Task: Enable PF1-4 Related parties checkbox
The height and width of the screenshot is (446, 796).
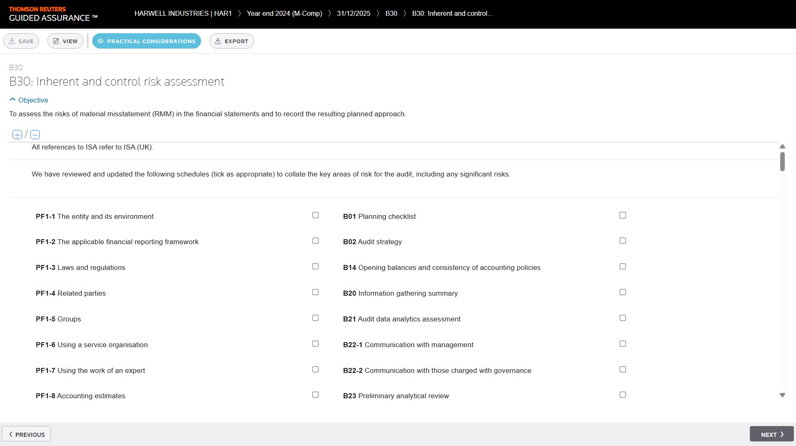Action: [x=315, y=292]
